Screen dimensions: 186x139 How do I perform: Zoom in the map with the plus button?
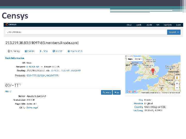pos(177,83)
